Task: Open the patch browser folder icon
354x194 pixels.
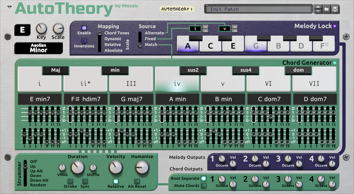Action: [326, 9]
